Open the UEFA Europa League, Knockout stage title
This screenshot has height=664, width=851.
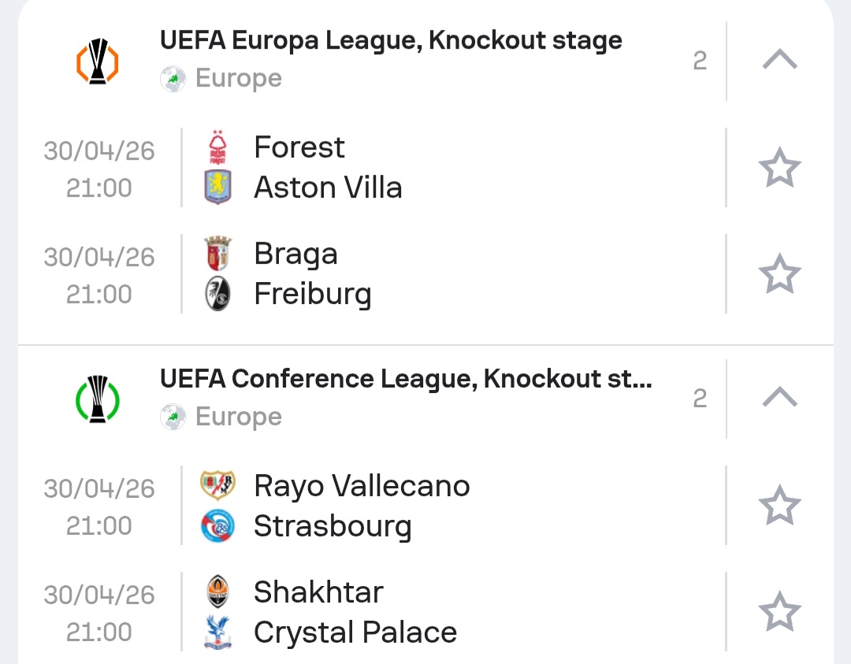pos(391,41)
